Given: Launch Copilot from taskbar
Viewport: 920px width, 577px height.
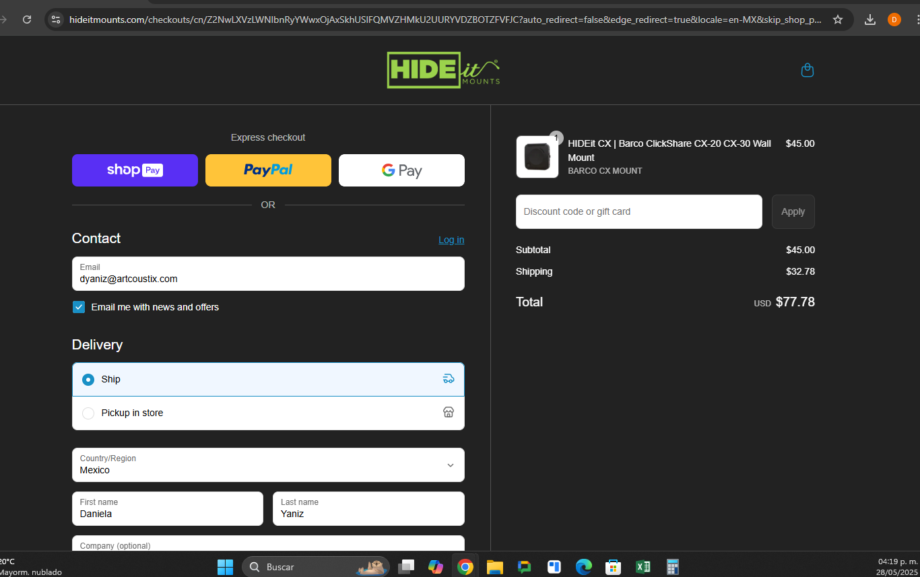Looking at the screenshot, I should (436, 567).
